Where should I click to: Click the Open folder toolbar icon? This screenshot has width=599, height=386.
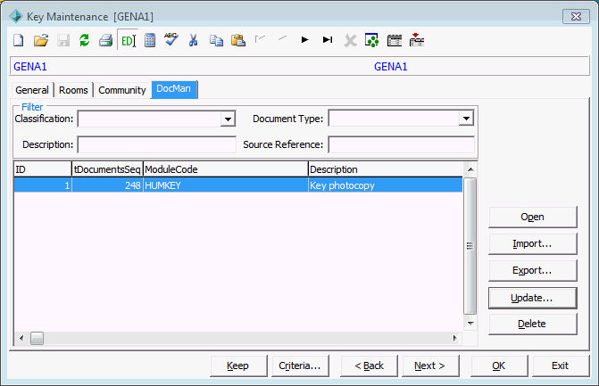click(41, 40)
